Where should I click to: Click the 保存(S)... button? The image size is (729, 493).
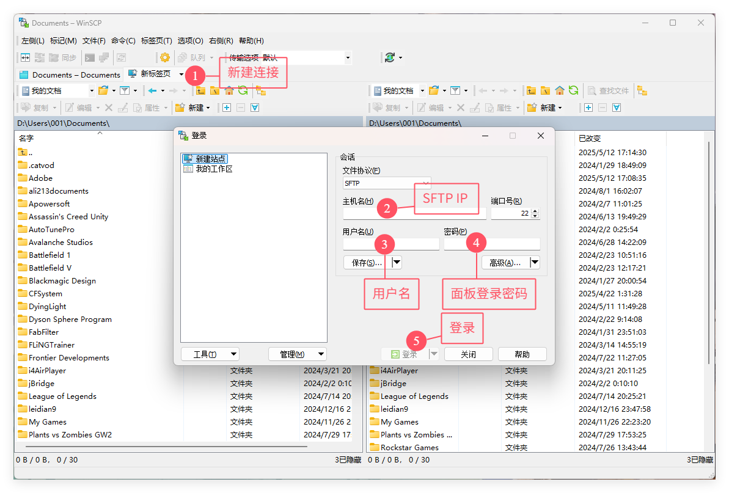[367, 263]
